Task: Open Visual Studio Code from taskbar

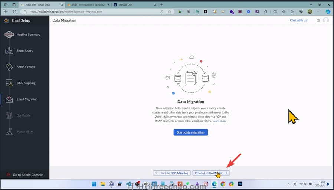Action: (128, 184)
